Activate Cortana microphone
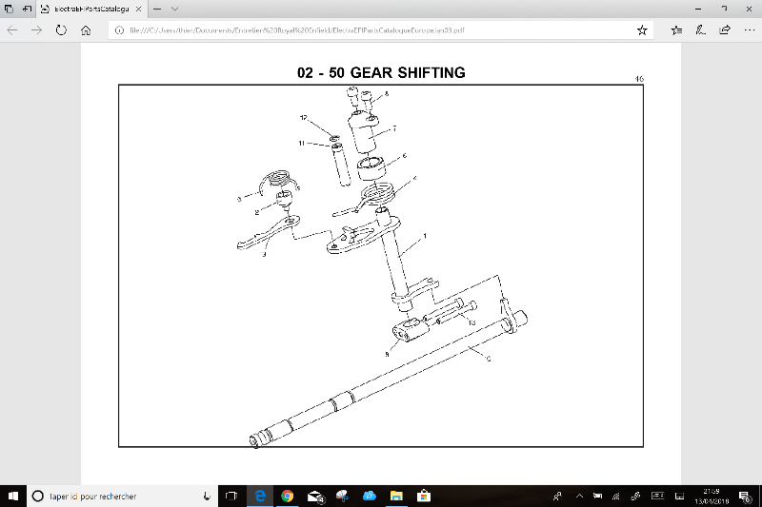Viewport: 762px width, 507px height. pyautogui.click(x=207, y=496)
